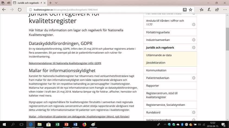Expand the Industrisamverkan submenu arrow

click(x=194, y=40)
